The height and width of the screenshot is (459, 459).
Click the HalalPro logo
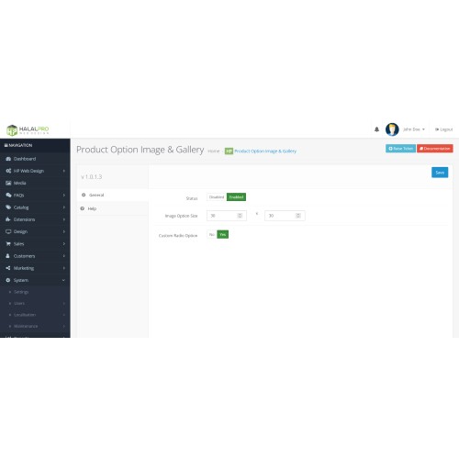28,130
